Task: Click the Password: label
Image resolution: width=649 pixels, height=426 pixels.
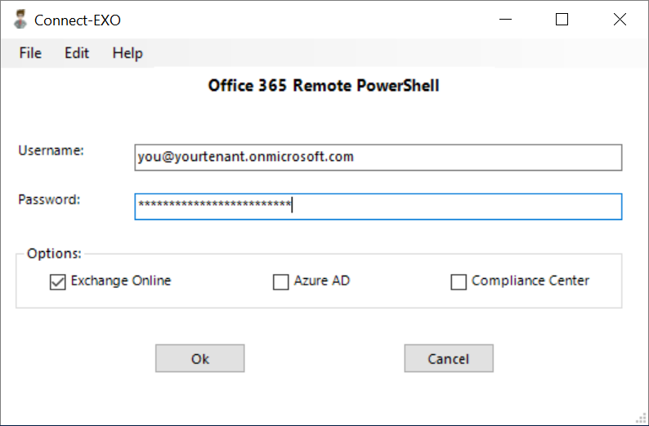Action: tap(49, 200)
